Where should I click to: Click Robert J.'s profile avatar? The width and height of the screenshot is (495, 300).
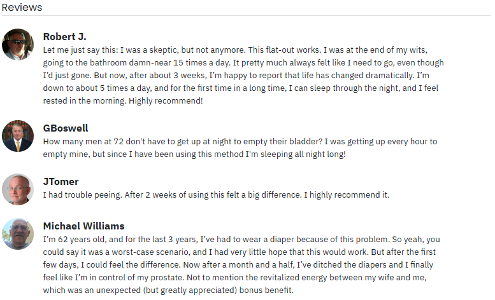tap(18, 44)
